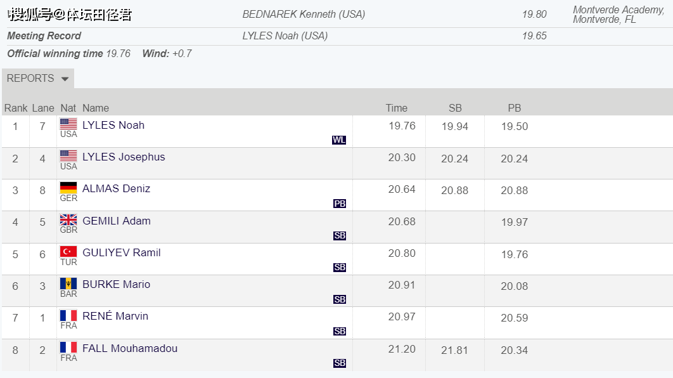Click the Time column header
This screenshot has width=673, height=378.
pyautogui.click(x=396, y=108)
